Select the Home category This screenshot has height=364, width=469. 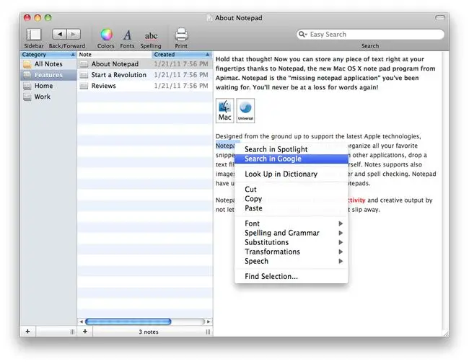(48, 86)
